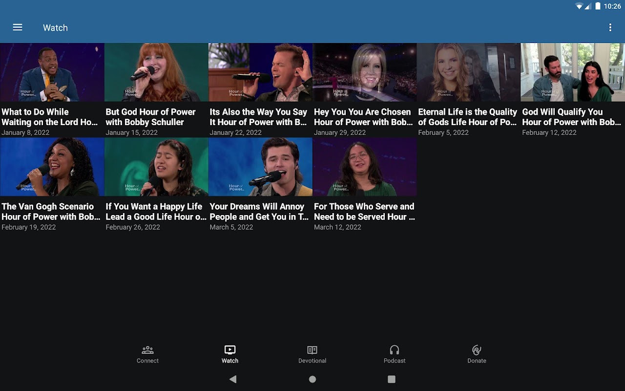Viewport: 625px width, 391px height.
Task: Tap the Wi-Fi status icon
Action: (579, 6)
